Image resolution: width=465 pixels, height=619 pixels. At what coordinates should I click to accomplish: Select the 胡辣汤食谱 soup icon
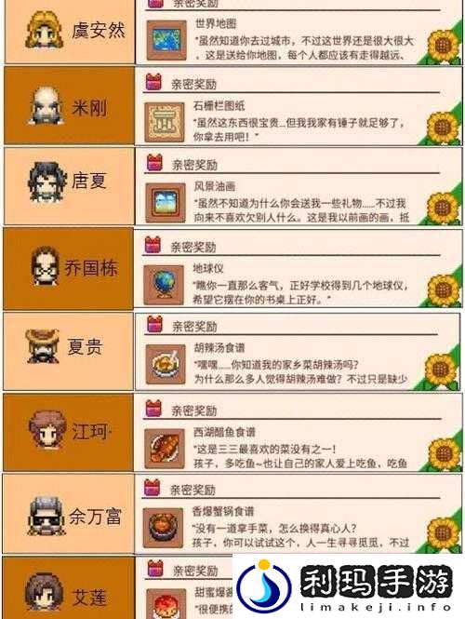coord(166,364)
